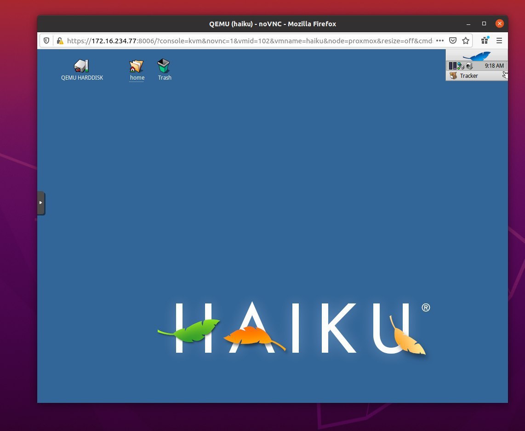Open the Firefox tracking protection shield
This screenshot has height=431, width=525.
[46, 41]
